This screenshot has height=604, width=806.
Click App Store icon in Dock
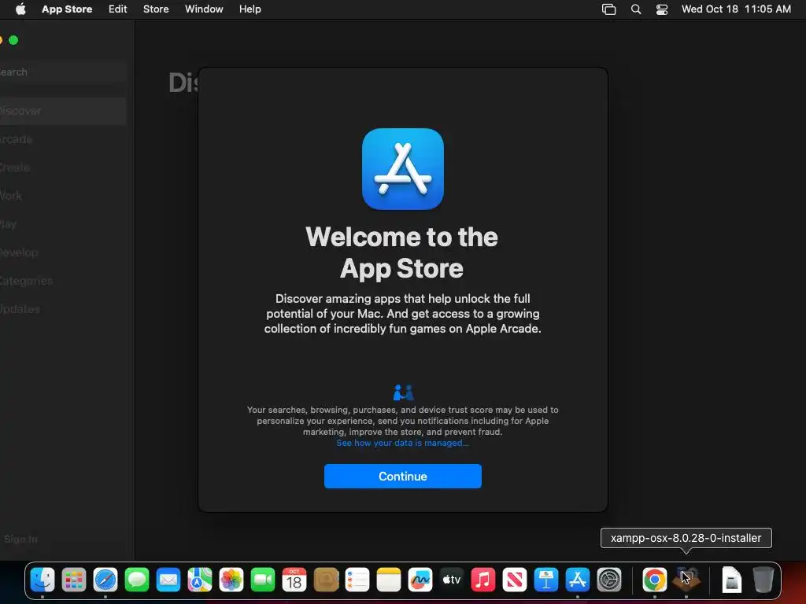pyautogui.click(x=578, y=580)
